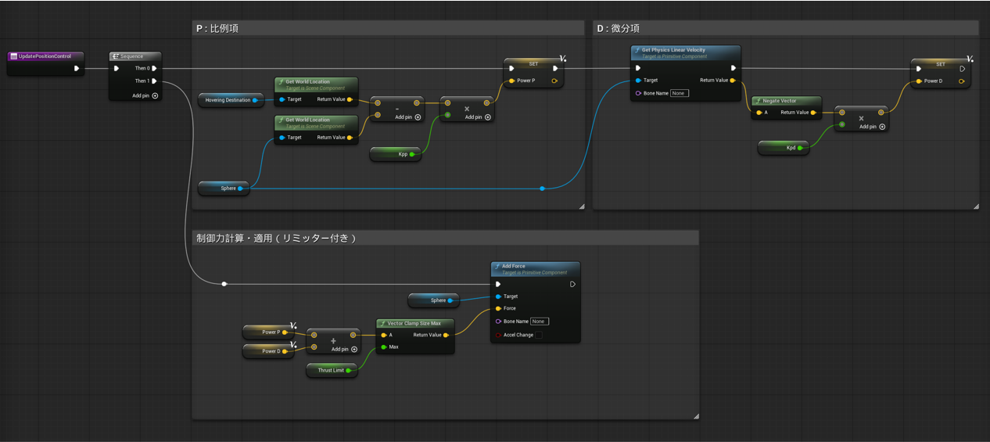Click Add pin on the Power P plus Power D node
Viewport: 990px width, 442px height.
pyautogui.click(x=354, y=350)
